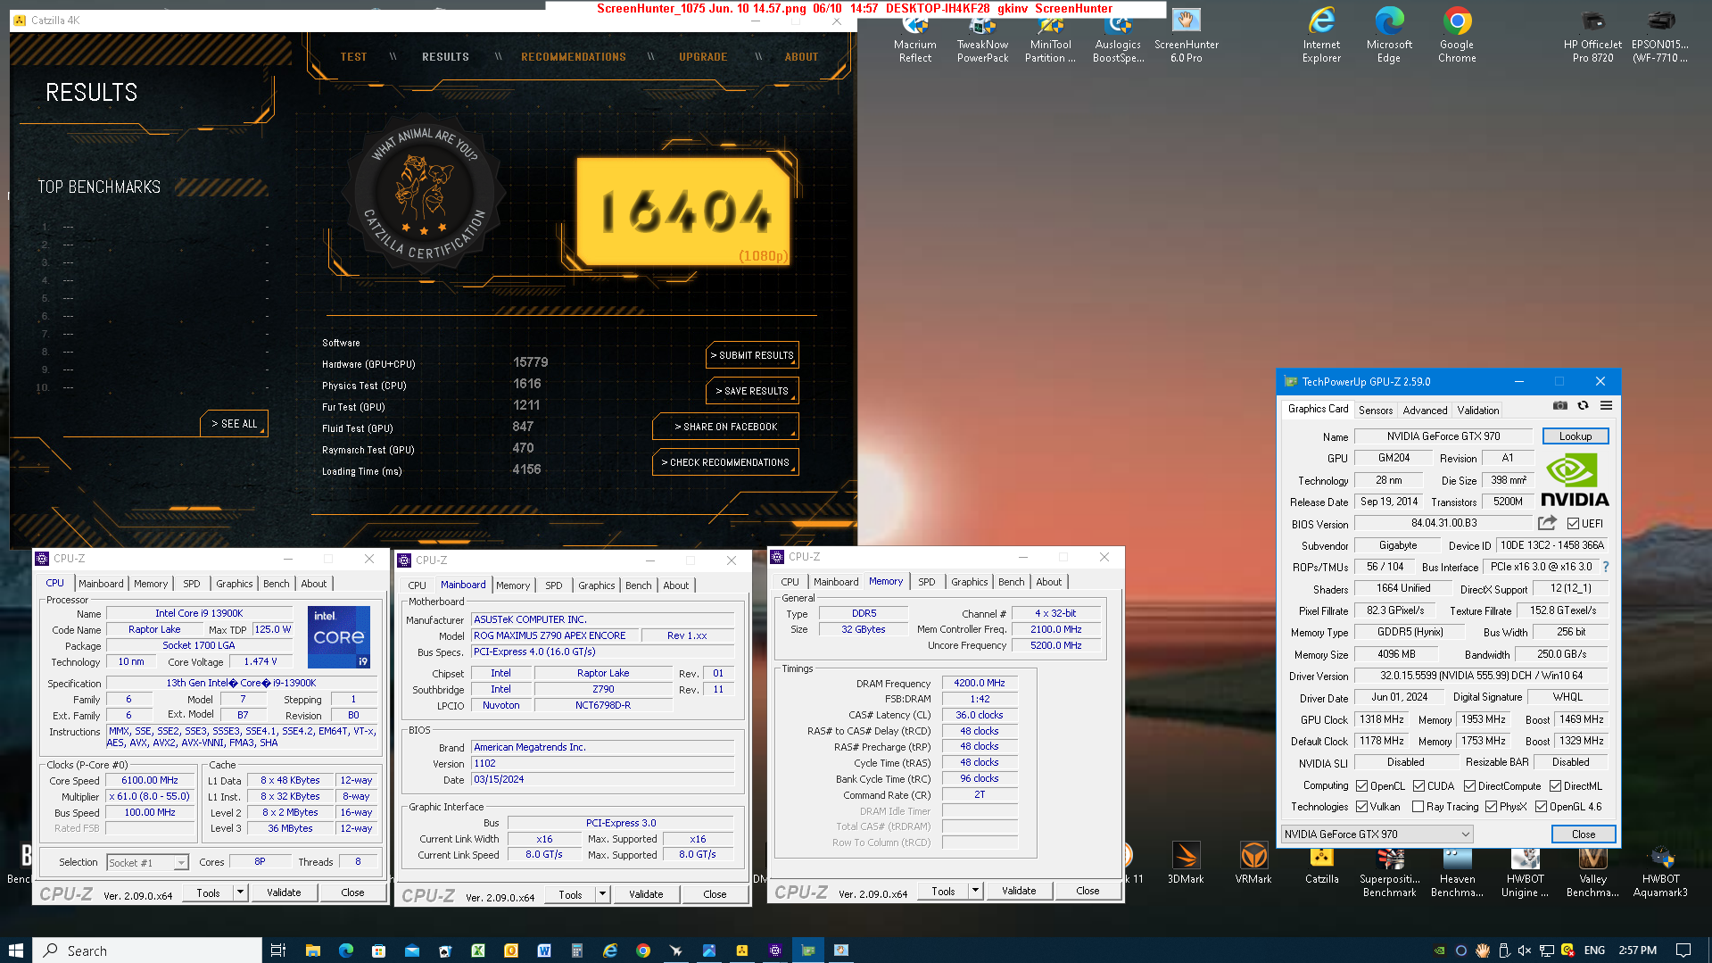Open the GPU selection dropdown in GPU-Z
Image resolution: width=1712 pixels, height=963 pixels.
tap(1377, 834)
